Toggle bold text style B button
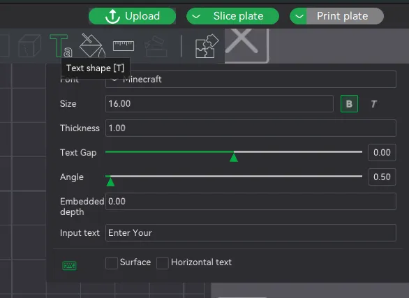The width and height of the screenshot is (409, 298). [349, 104]
